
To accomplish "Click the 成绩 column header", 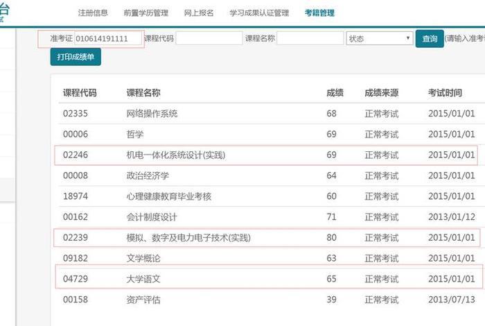I will pos(335,92).
